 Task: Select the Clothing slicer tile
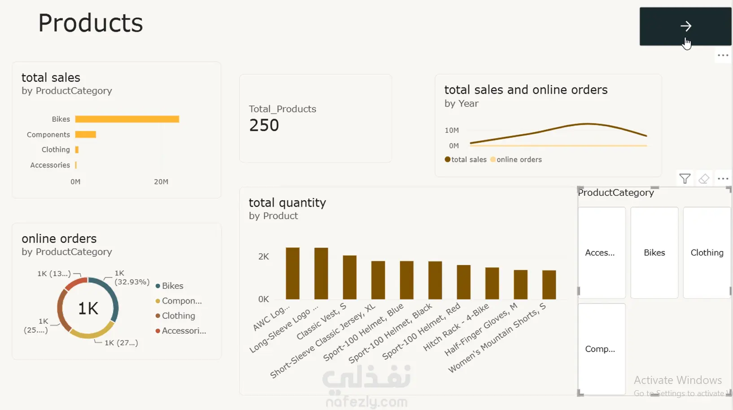tap(707, 252)
